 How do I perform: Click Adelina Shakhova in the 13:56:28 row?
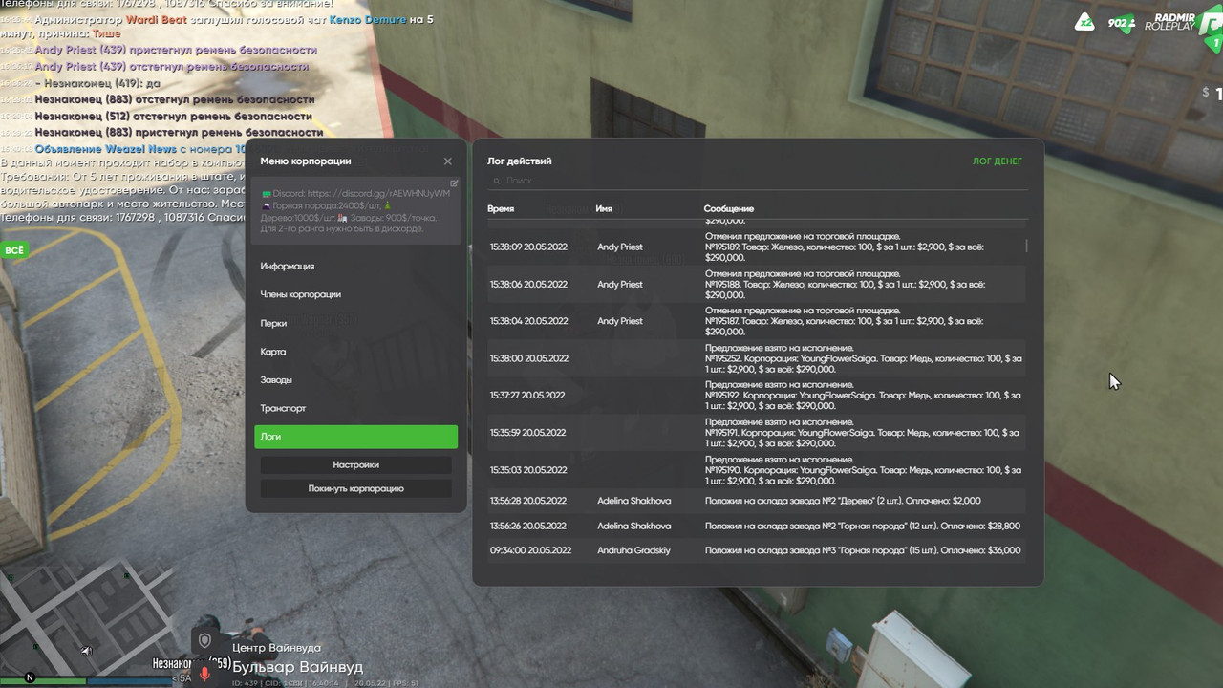tap(634, 501)
